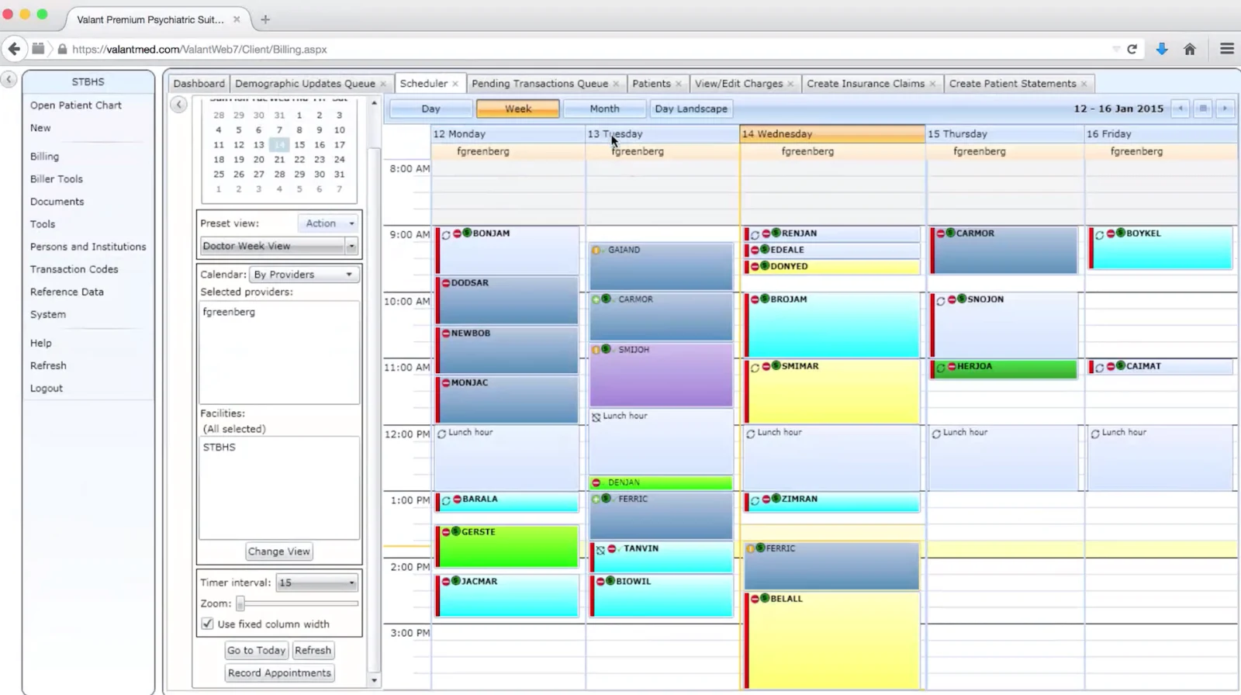Viewport: 1241px width, 695px height.
Task: Click the browser home icon
Action: [1190, 49]
